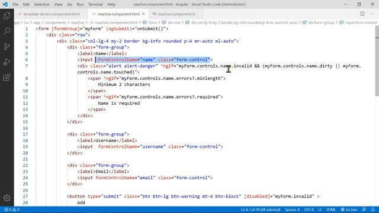Restore down the VS Code window
Viewport: 379px width, 213px height.
pyautogui.click(x=359, y=4)
